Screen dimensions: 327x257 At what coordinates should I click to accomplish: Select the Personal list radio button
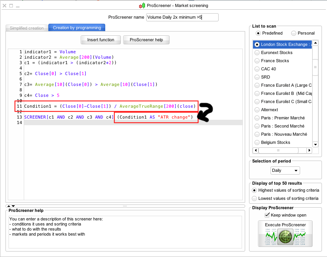[293, 33]
